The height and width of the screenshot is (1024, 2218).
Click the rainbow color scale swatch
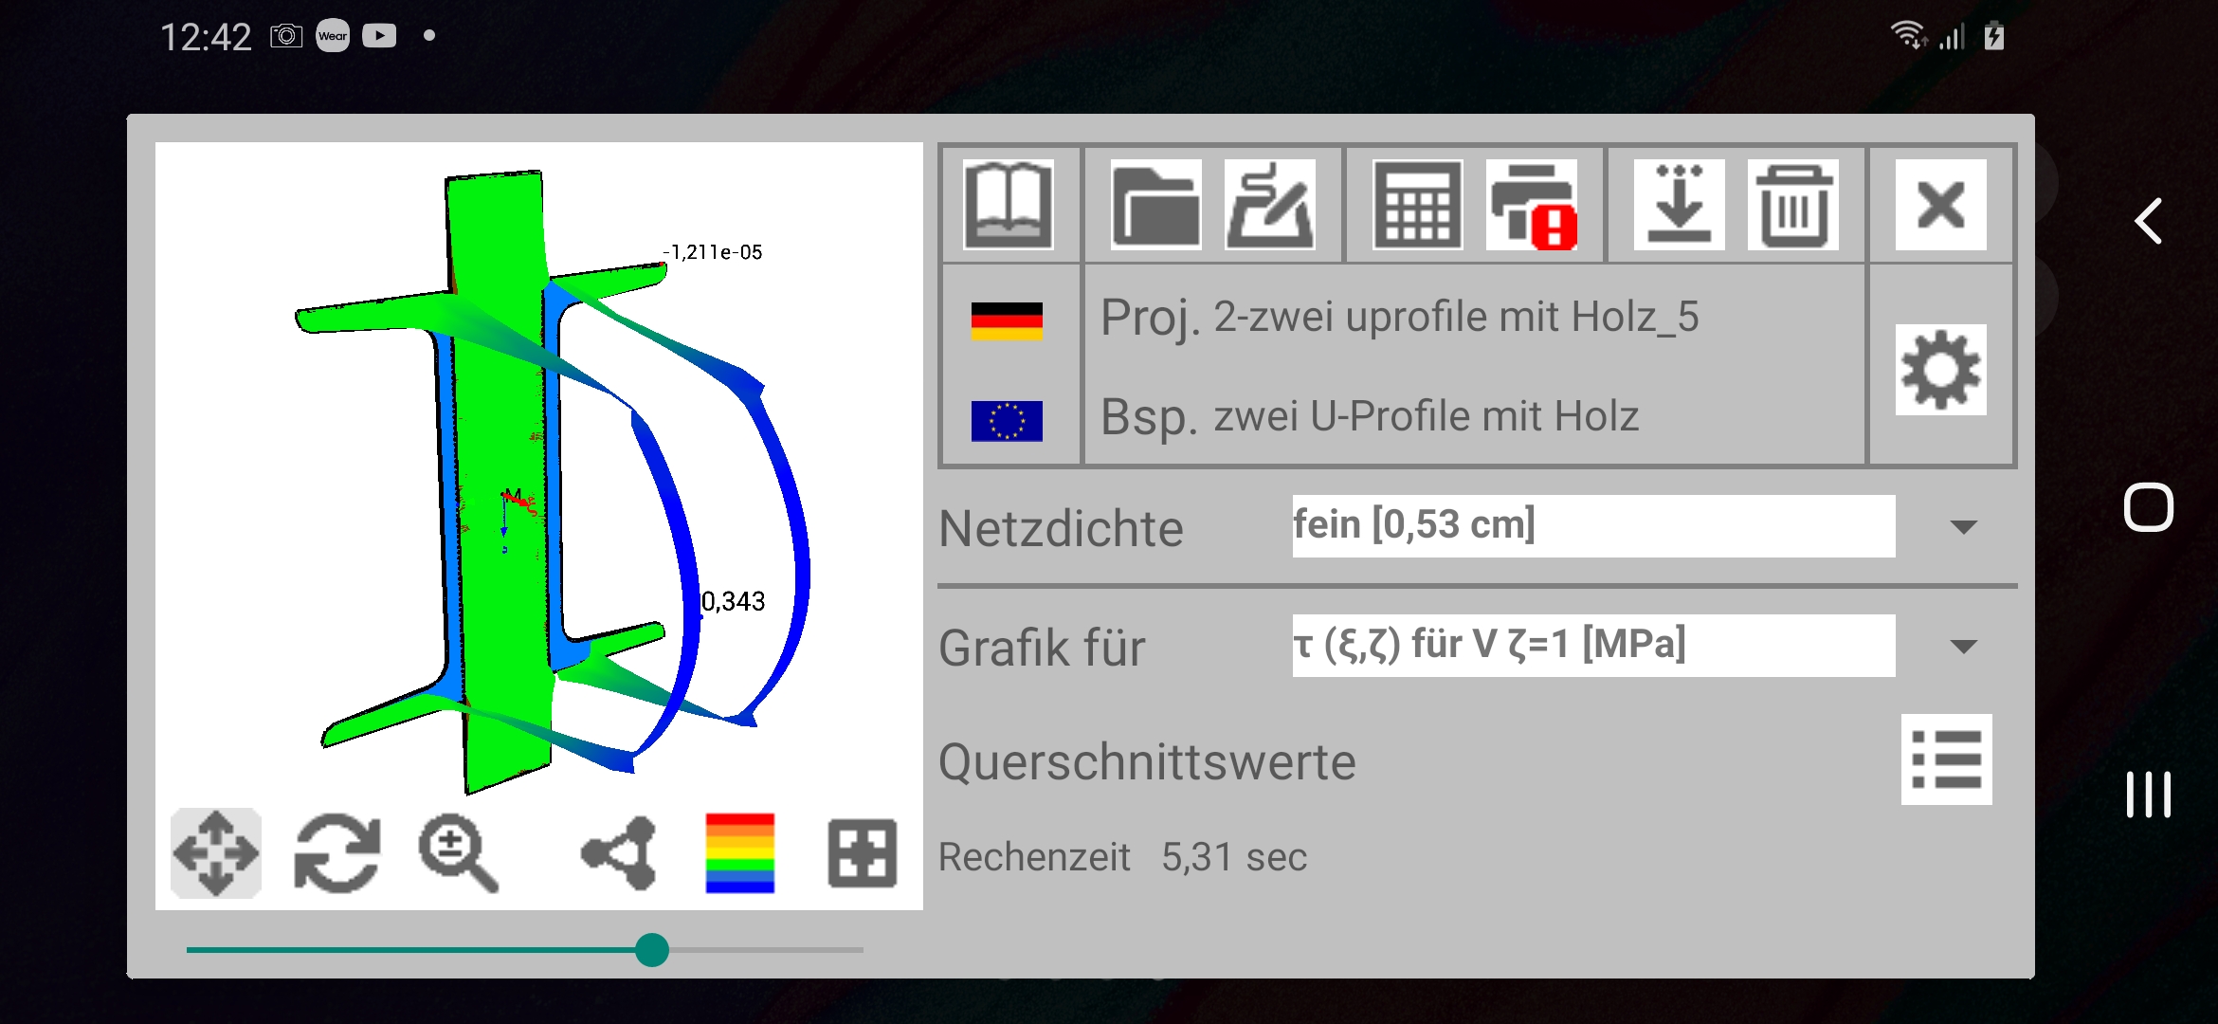[x=739, y=852]
